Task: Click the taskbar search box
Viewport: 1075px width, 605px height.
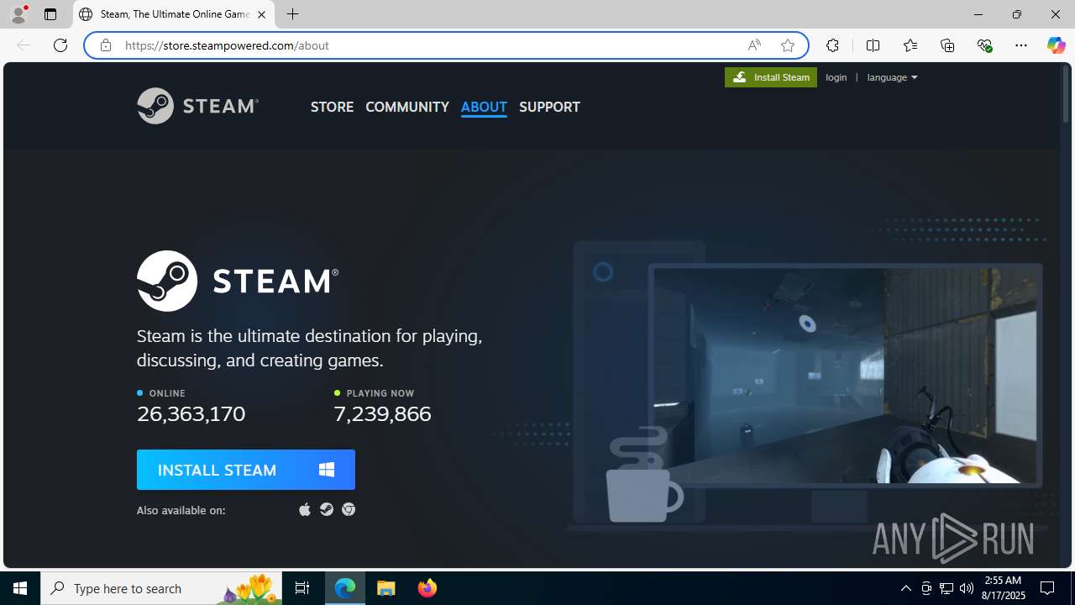Action: (161, 588)
